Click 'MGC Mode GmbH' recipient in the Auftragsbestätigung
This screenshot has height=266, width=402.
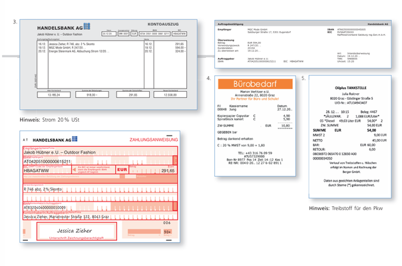[x=258, y=29]
